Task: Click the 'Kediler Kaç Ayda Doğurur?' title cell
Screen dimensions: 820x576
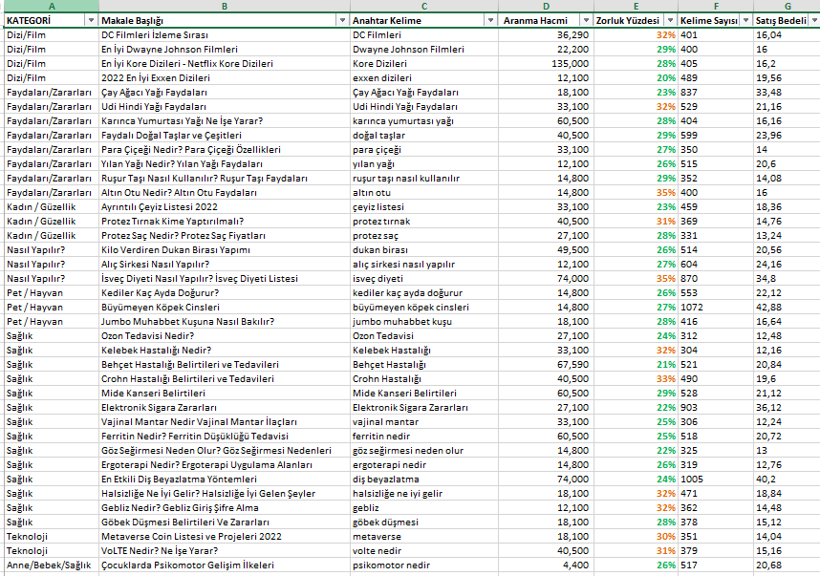Action: [225, 292]
